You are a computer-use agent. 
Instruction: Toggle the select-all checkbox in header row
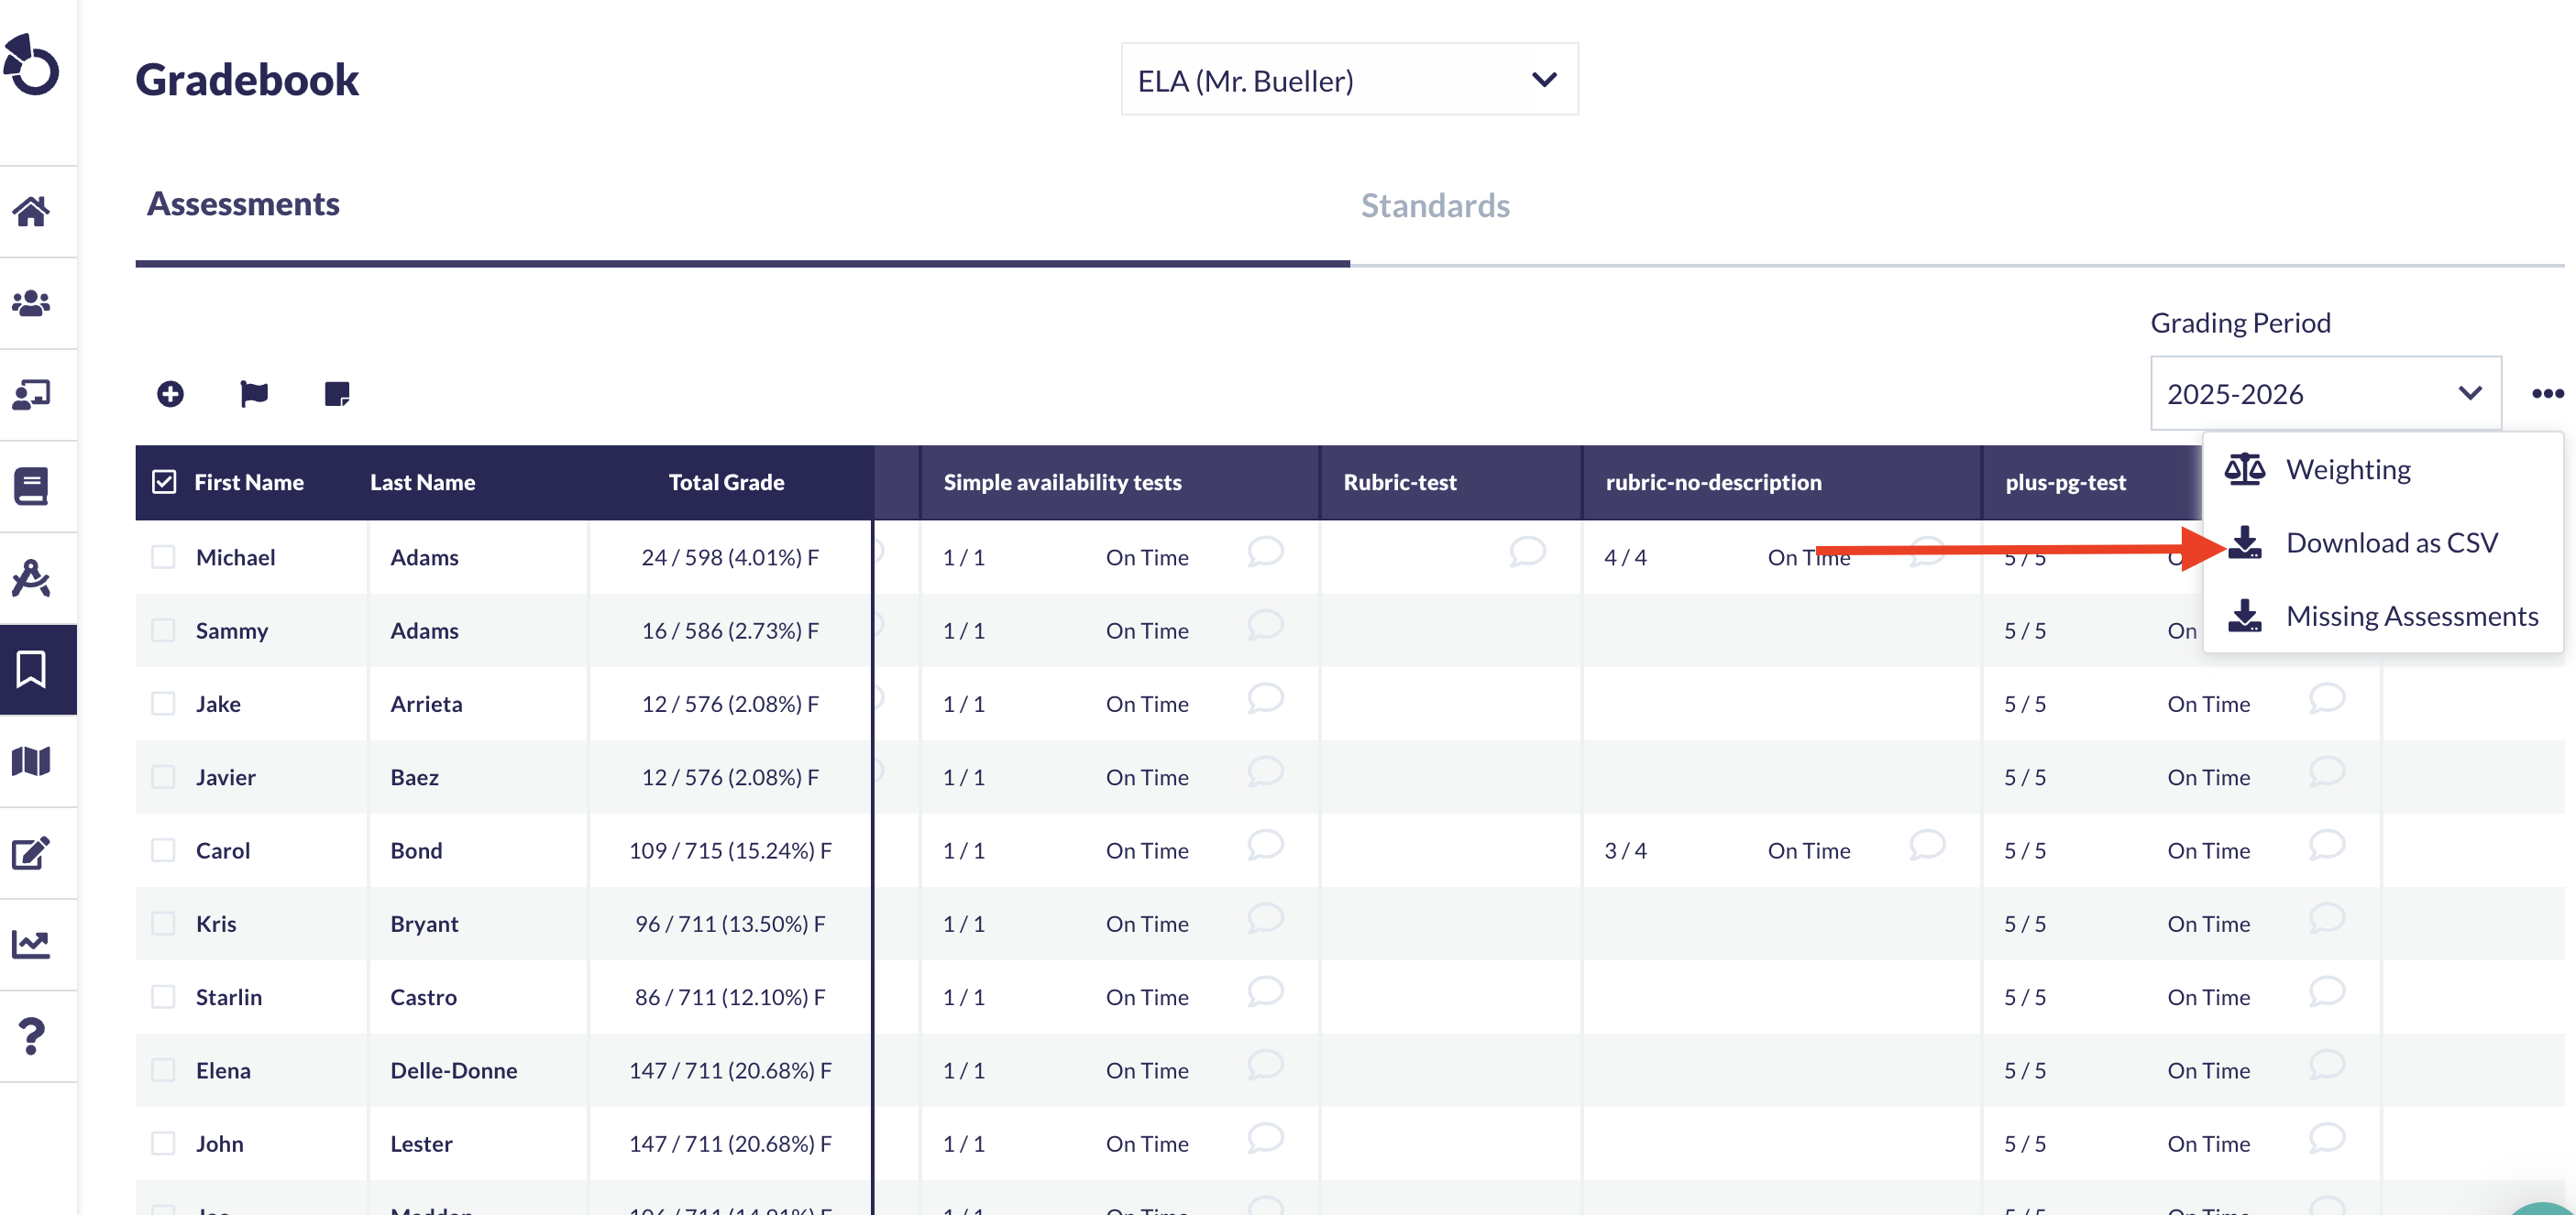click(166, 481)
